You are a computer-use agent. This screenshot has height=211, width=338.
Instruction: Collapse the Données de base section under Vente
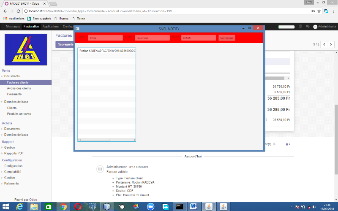pyautogui.click(x=16, y=102)
